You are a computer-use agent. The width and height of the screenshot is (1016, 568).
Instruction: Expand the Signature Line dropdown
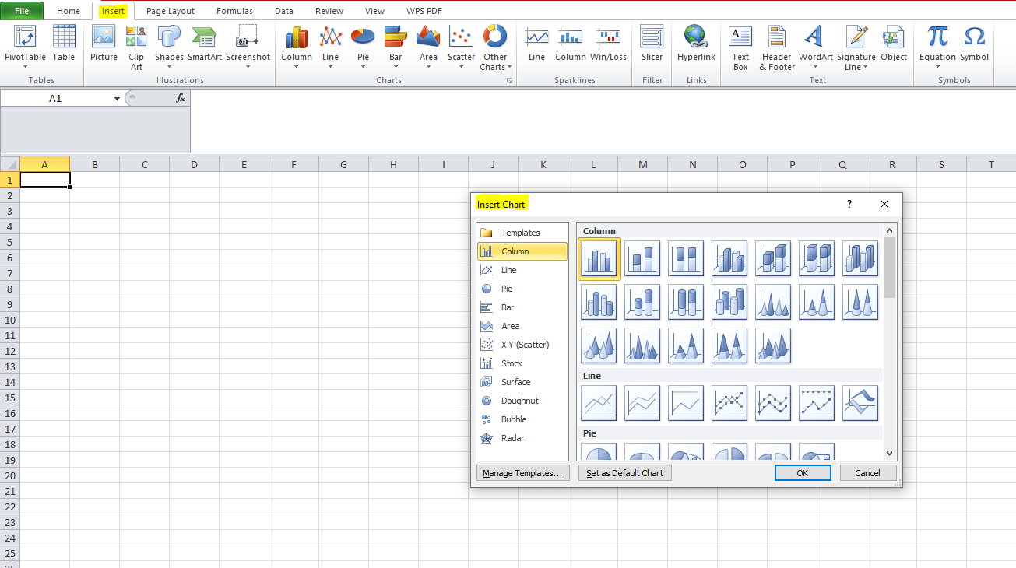coord(865,68)
